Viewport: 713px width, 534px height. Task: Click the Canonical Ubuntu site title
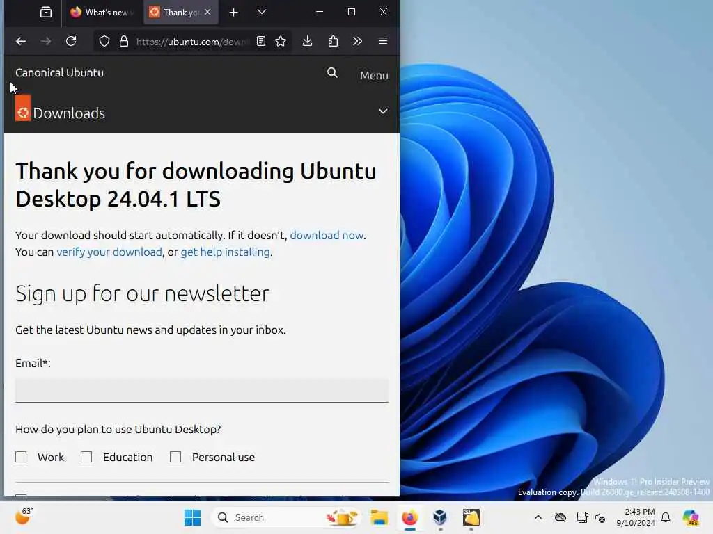[60, 72]
